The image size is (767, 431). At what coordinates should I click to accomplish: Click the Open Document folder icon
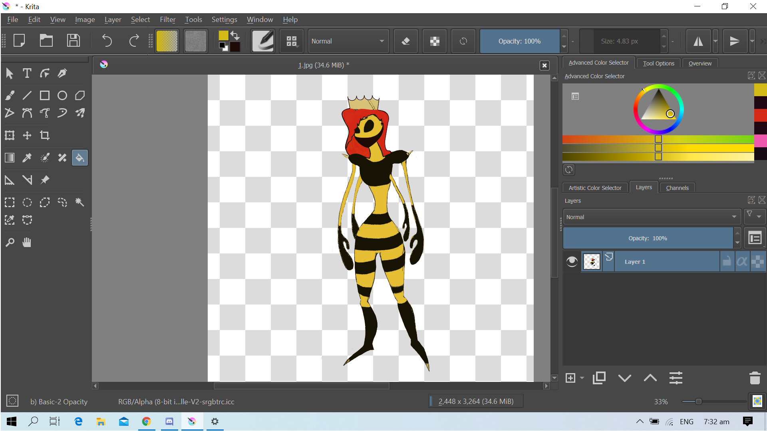tap(46, 41)
